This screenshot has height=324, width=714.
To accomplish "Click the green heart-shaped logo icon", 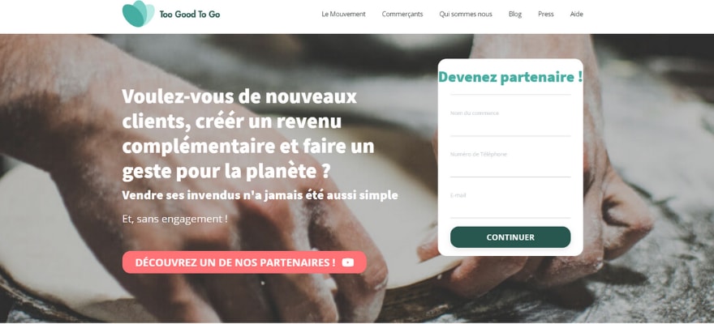I will [x=138, y=14].
